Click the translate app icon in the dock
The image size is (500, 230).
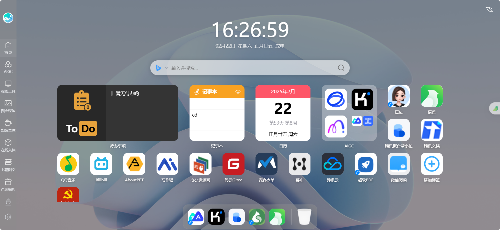pyautogui.click(x=196, y=217)
